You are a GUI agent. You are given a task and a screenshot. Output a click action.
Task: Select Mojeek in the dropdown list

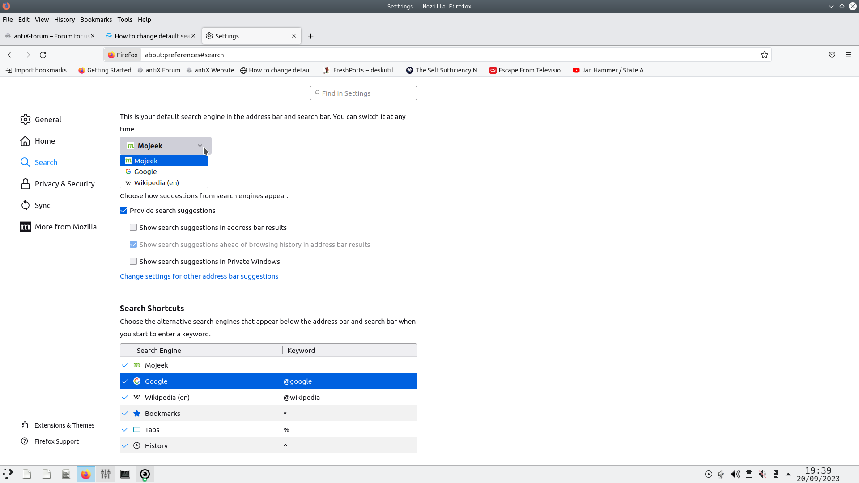click(x=164, y=161)
